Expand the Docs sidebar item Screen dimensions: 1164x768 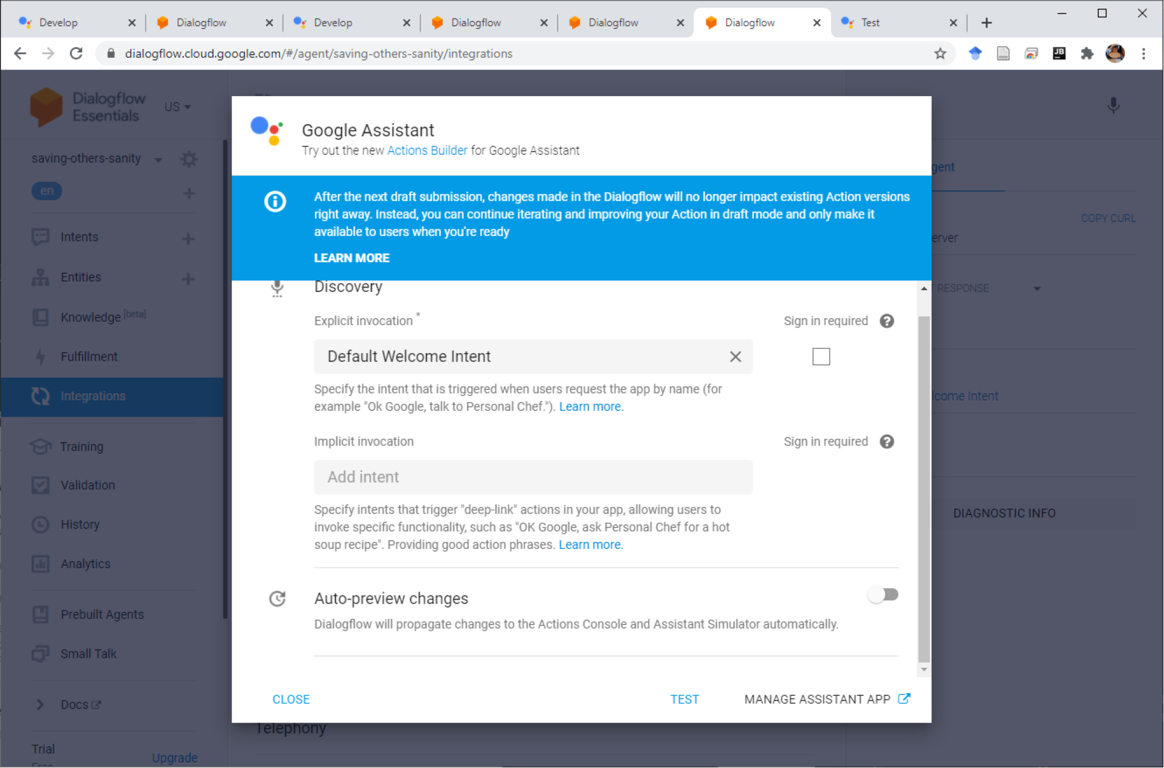[40, 705]
